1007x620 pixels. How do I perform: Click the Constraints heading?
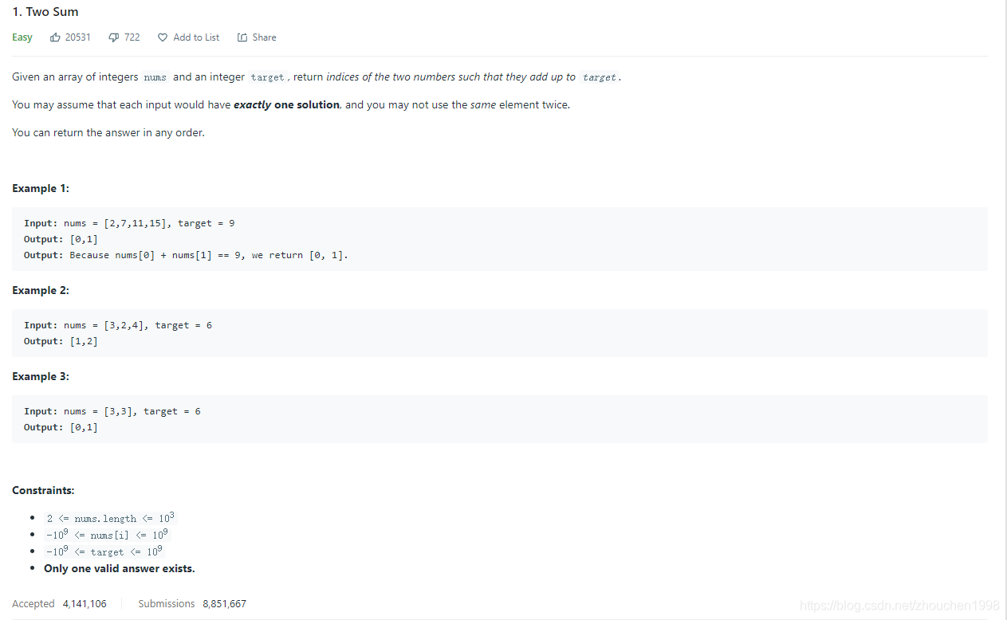click(x=43, y=491)
